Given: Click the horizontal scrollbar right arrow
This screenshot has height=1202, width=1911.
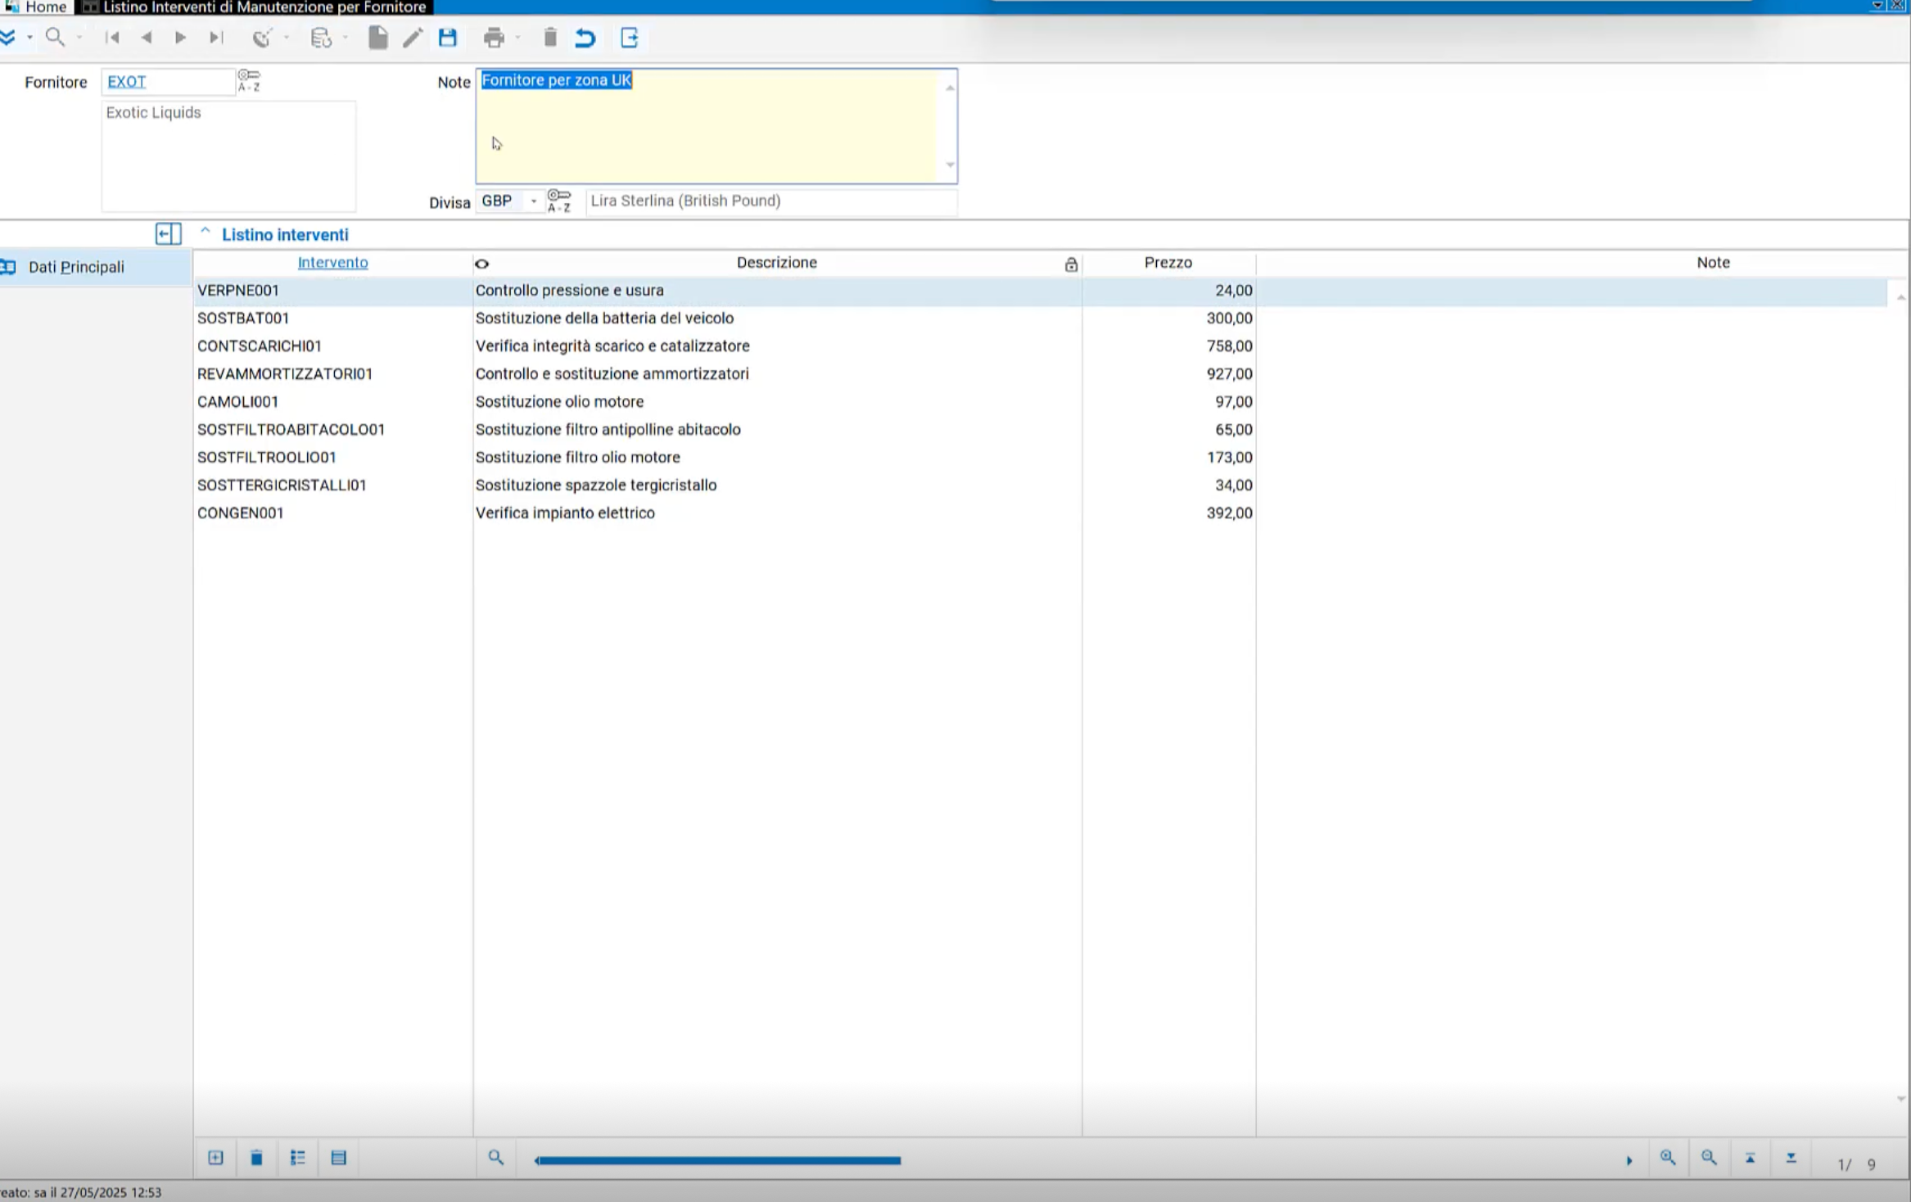Looking at the screenshot, I should pyautogui.click(x=1629, y=1160).
